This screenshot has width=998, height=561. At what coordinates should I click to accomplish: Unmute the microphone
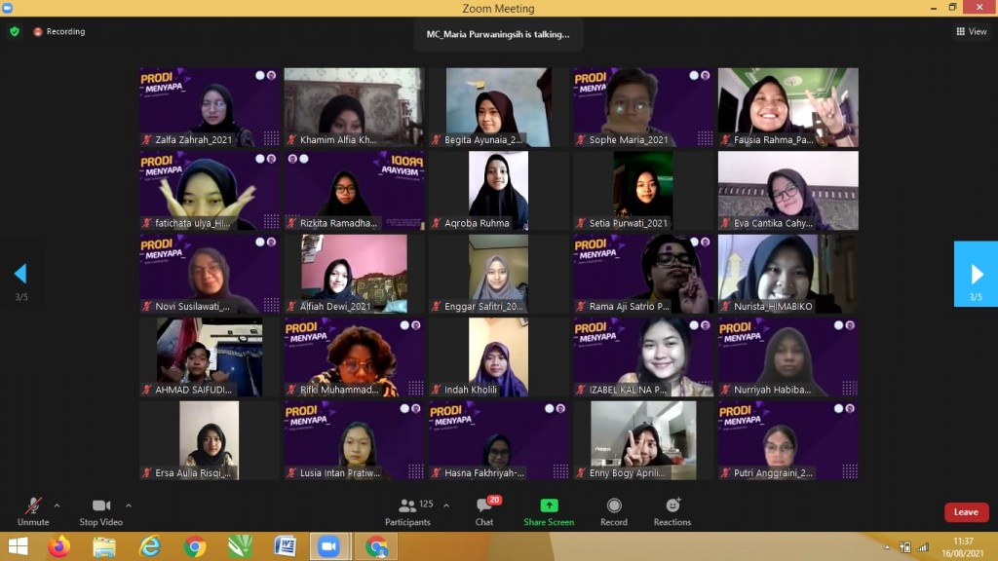pyautogui.click(x=33, y=511)
